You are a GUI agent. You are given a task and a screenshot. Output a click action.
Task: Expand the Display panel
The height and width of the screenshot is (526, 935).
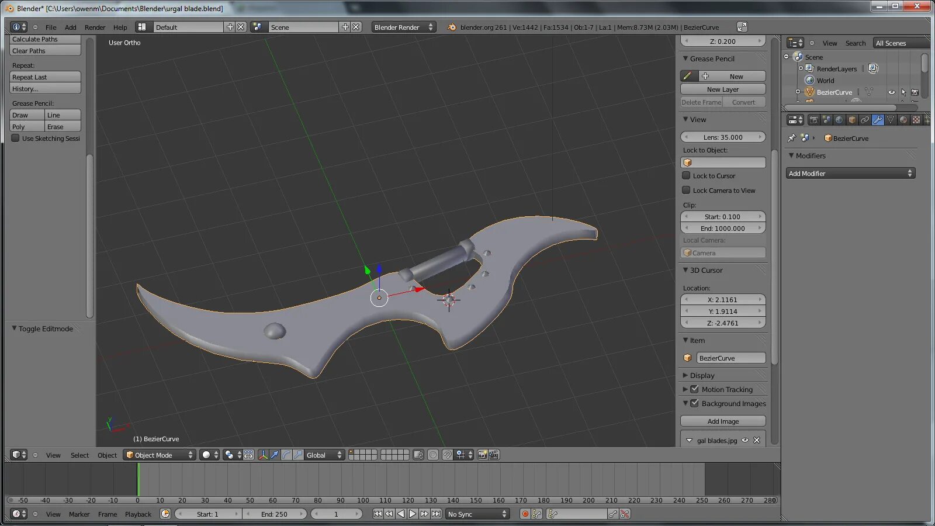685,375
